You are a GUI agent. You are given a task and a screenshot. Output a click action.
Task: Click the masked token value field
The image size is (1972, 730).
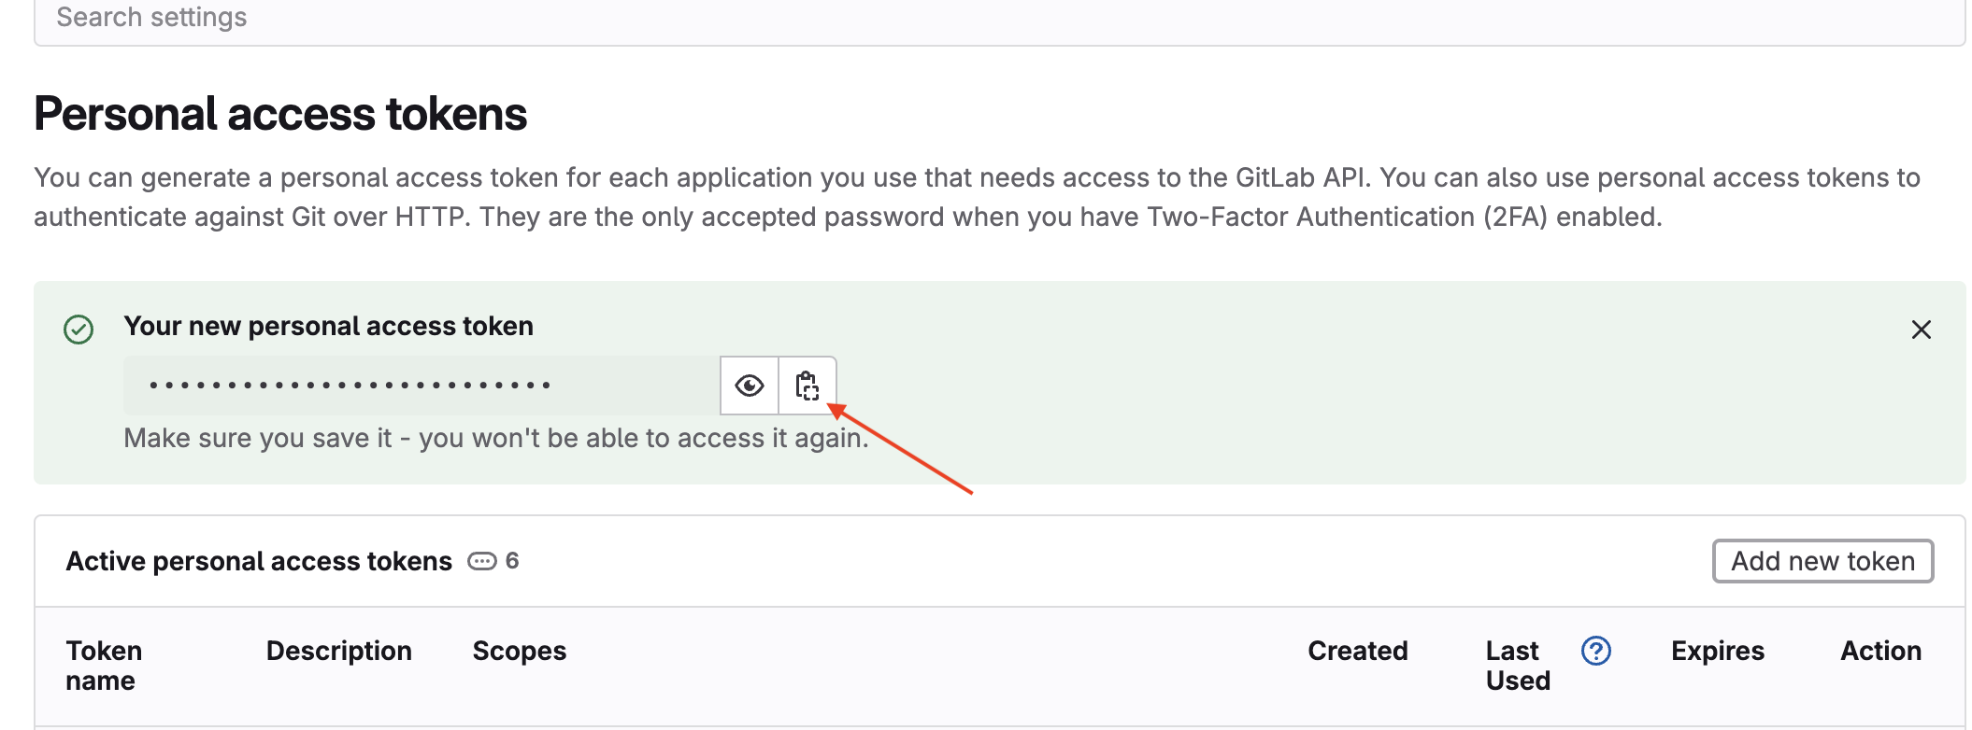(x=422, y=386)
